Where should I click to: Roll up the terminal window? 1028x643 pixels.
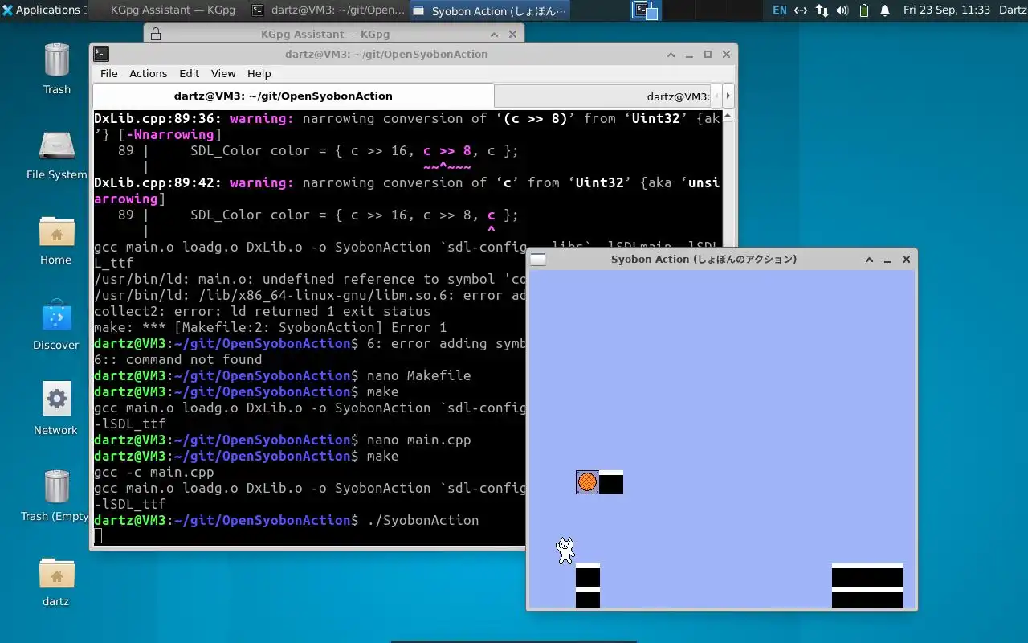(x=671, y=55)
